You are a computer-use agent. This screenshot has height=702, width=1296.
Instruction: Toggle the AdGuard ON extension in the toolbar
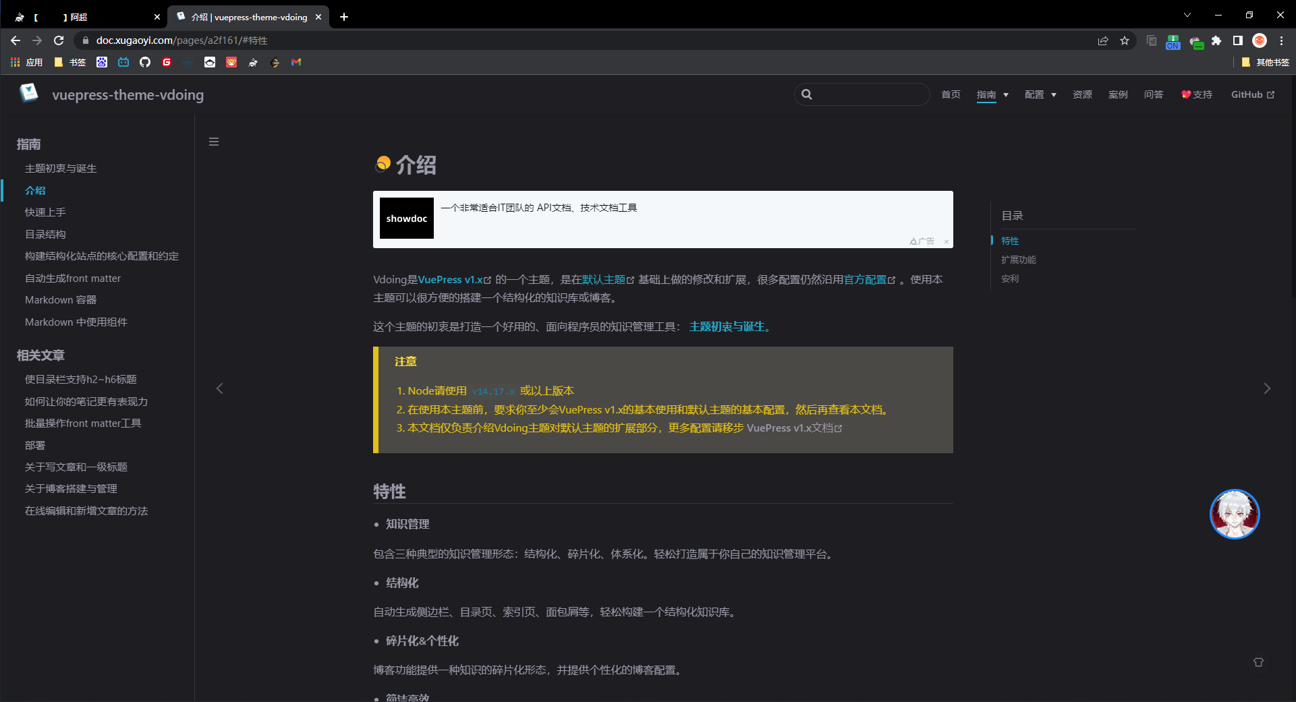(1173, 40)
